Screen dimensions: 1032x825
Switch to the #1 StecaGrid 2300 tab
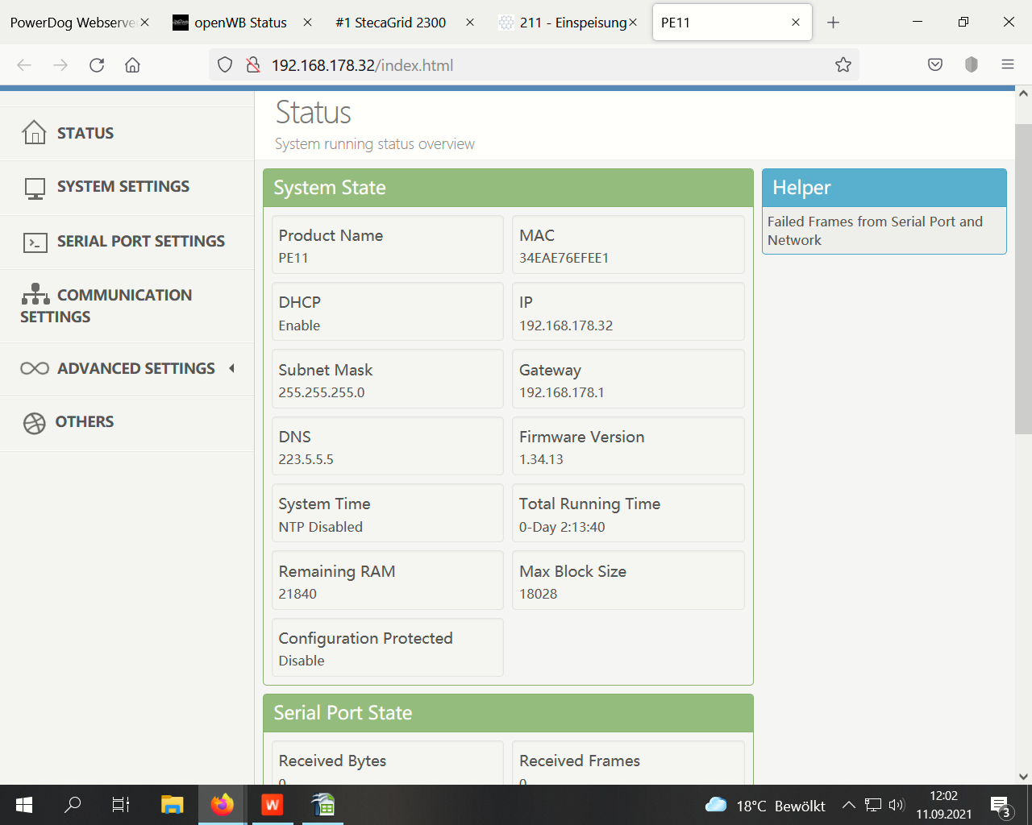[x=391, y=23]
